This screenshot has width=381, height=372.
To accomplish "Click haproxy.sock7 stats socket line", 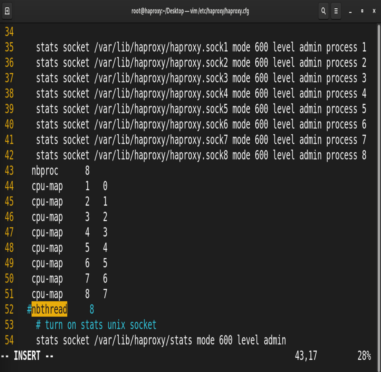I will click(201, 140).
